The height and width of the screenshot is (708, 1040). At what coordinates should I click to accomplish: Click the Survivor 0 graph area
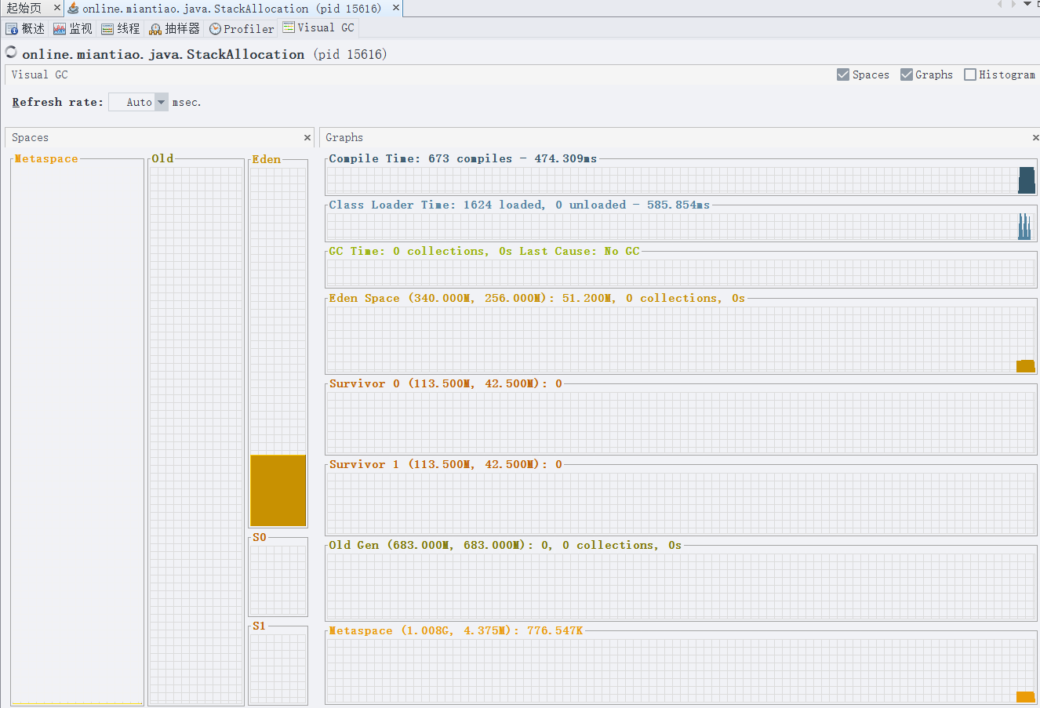[681, 423]
